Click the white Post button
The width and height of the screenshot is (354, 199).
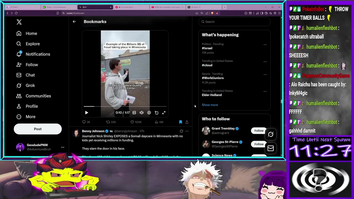point(38,129)
